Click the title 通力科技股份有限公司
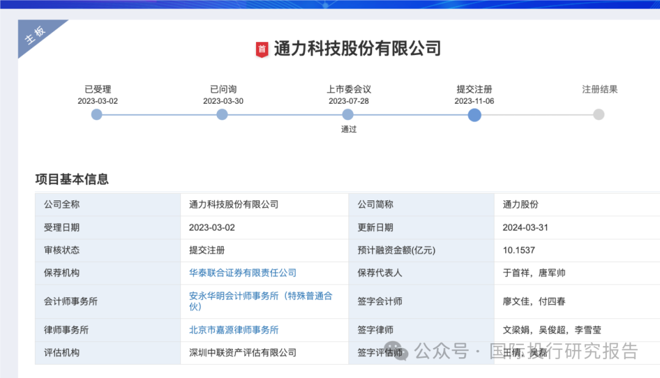The height and width of the screenshot is (378, 660). 358,49
